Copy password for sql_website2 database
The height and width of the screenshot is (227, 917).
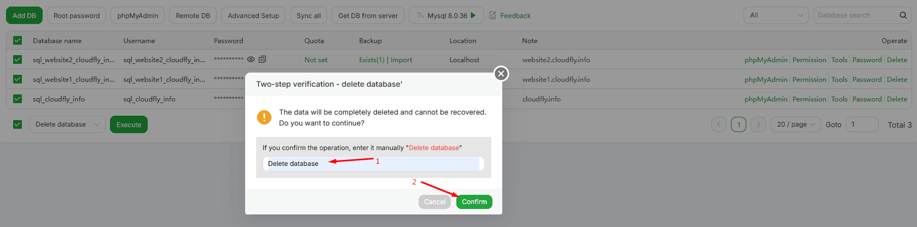262,59
